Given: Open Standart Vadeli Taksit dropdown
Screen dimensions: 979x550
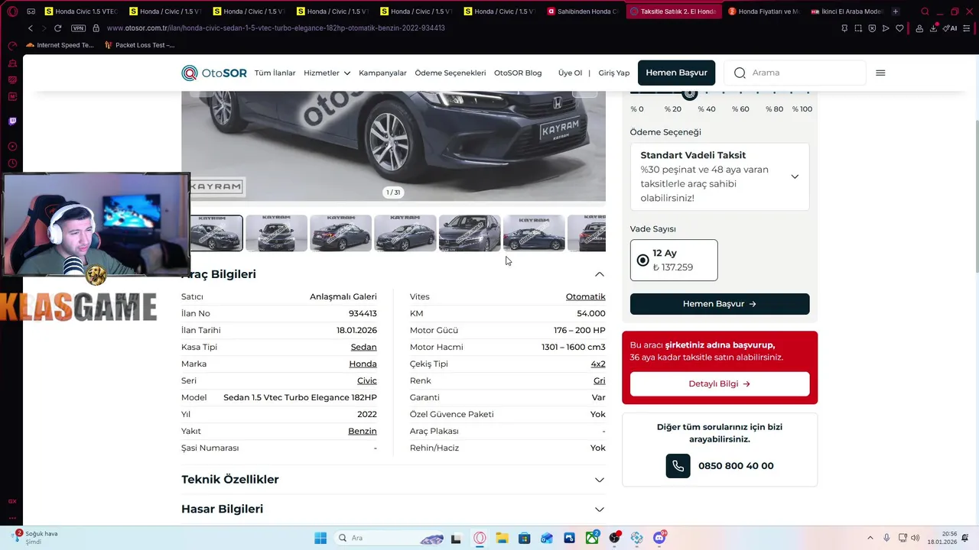Looking at the screenshot, I should point(720,176).
